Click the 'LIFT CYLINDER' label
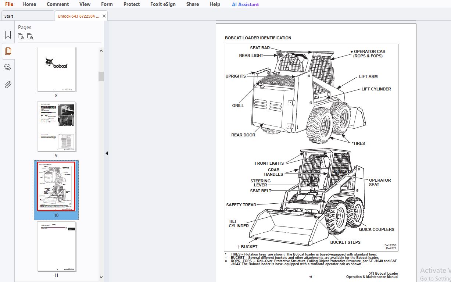 tap(376, 89)
